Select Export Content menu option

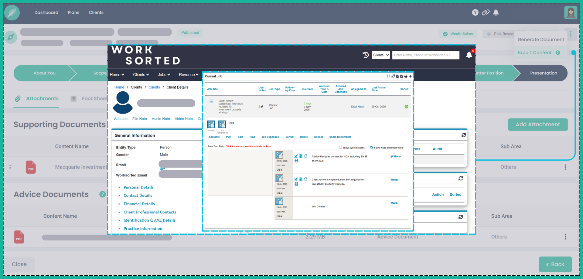[x=534, y=53]
